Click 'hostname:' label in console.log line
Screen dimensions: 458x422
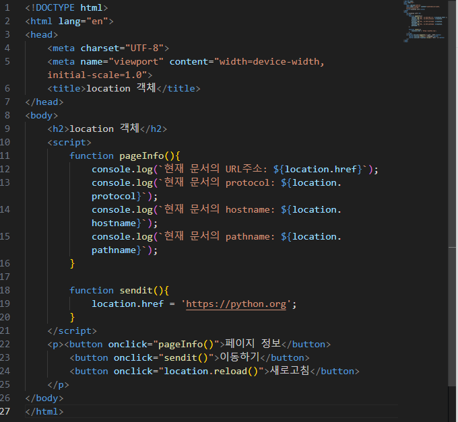(251, 210)
